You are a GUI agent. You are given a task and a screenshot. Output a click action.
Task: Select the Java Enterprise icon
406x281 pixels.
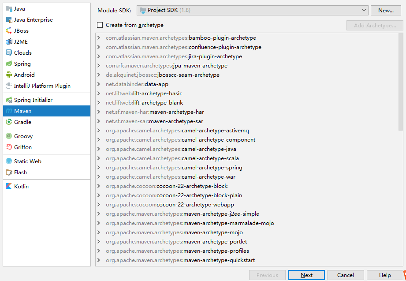pyautogui.click(x=9, y=20)
